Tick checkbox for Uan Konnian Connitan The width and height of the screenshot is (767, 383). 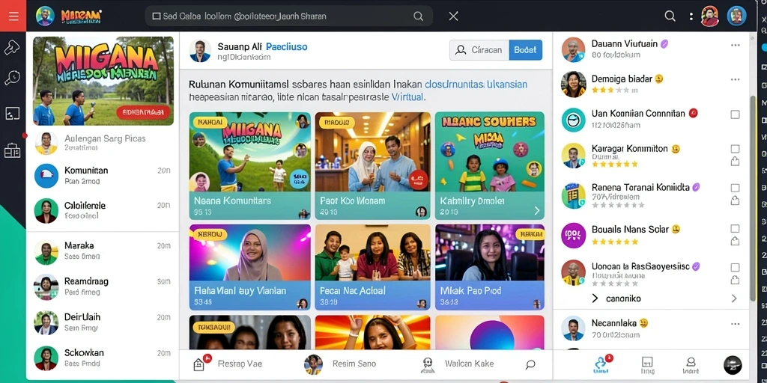[735, 114]
